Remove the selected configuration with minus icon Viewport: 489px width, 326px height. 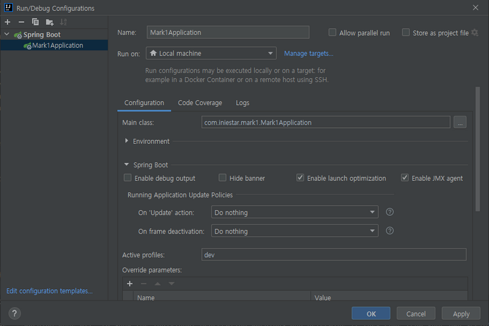coord(21,22)
